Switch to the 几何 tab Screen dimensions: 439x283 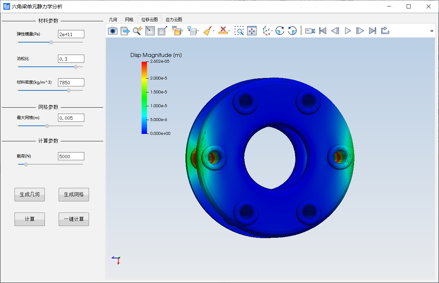coord(113,20)
